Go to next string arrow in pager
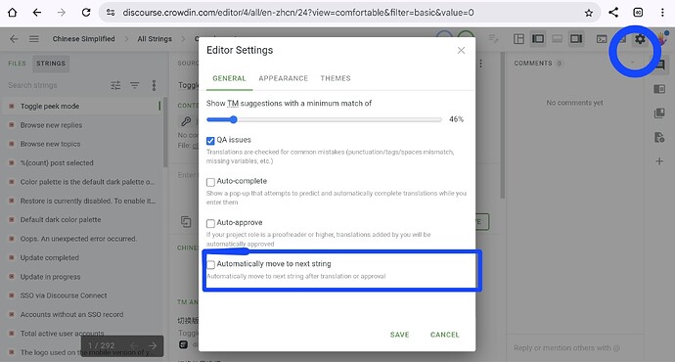Screen dimensions: 675x362 pyautogui.click(x=153, y=345)
